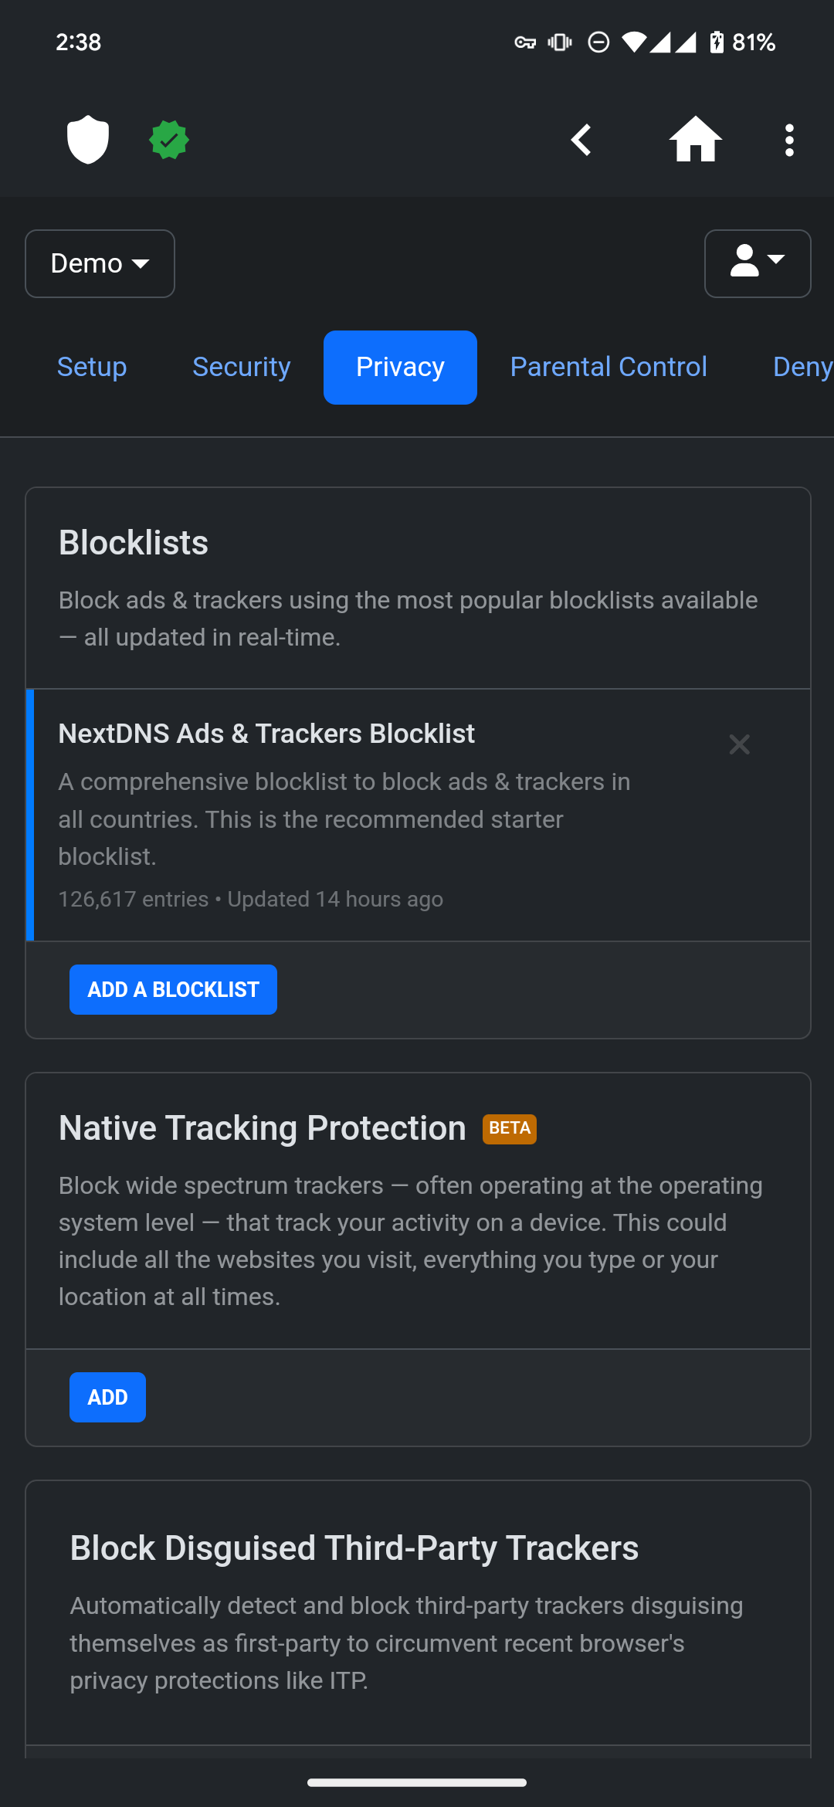Open the Parental Control tab
Image resolution: width=834 pixels, height=1807 pixels.
(609, 367)
